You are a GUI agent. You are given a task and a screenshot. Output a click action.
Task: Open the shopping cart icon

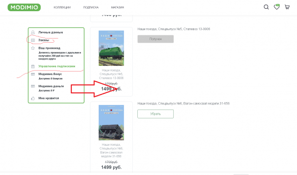tap(287, 7)
